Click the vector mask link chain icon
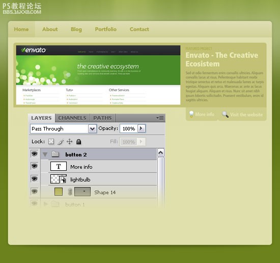The width and height of the screenshot is (280, 263). point(70,192)
